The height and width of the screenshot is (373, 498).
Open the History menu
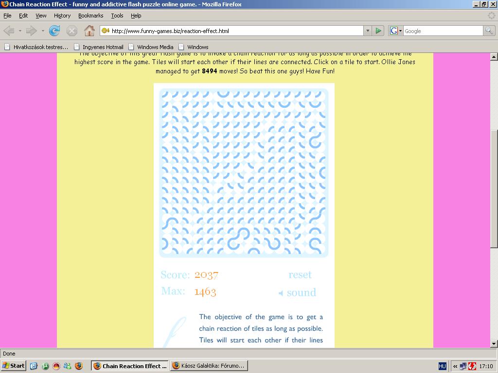click(62, 16)
